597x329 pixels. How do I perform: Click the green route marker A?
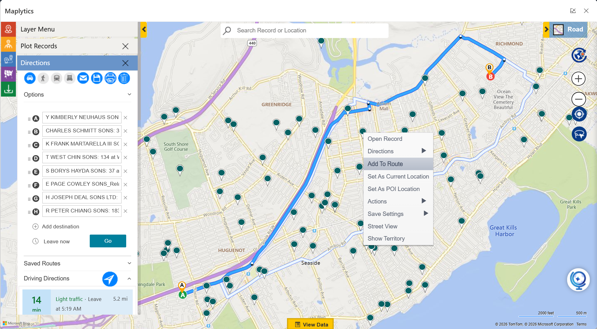(x=183, y=294)
